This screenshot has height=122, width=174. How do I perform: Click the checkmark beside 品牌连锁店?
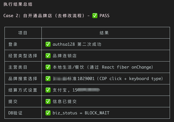[48, 56]
